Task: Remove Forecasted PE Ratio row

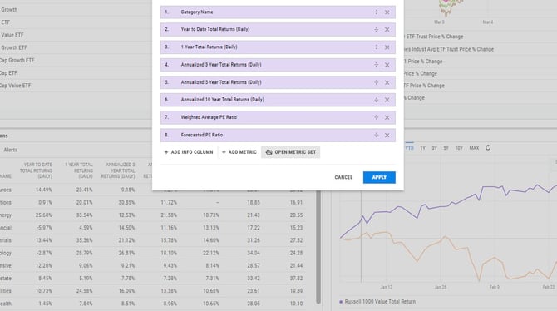Action: (387, 135)
